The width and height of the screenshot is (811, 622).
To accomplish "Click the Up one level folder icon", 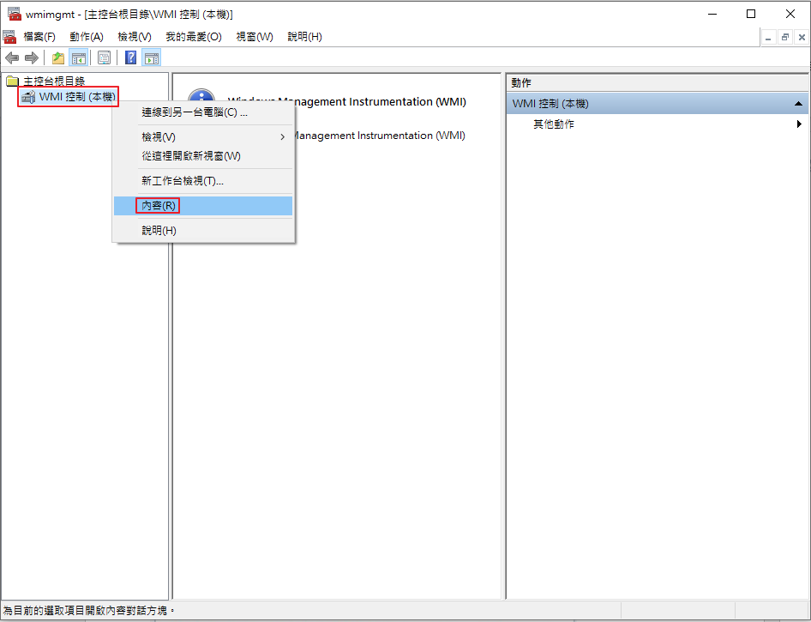I will coord(57,57).
